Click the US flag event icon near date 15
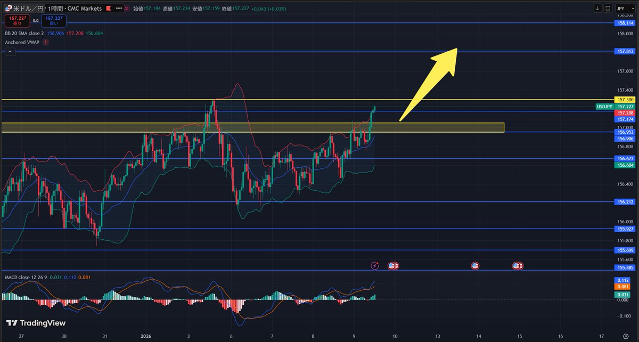This screenshot has height=342, width=639. coord(517,265)
